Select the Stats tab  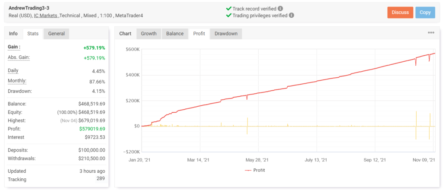33,34
